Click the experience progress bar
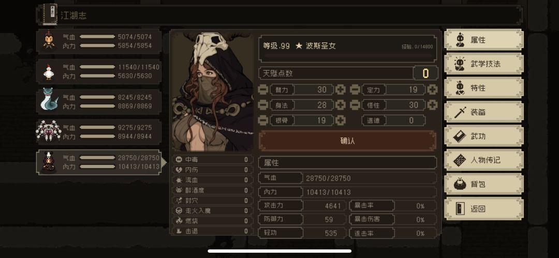Viewport: 559px width, 258px height. 348,56
